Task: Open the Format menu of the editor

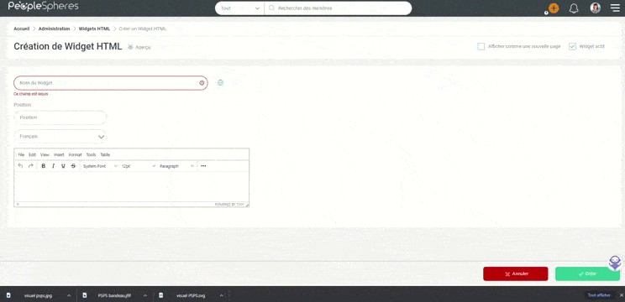Action: coord(75,155)
